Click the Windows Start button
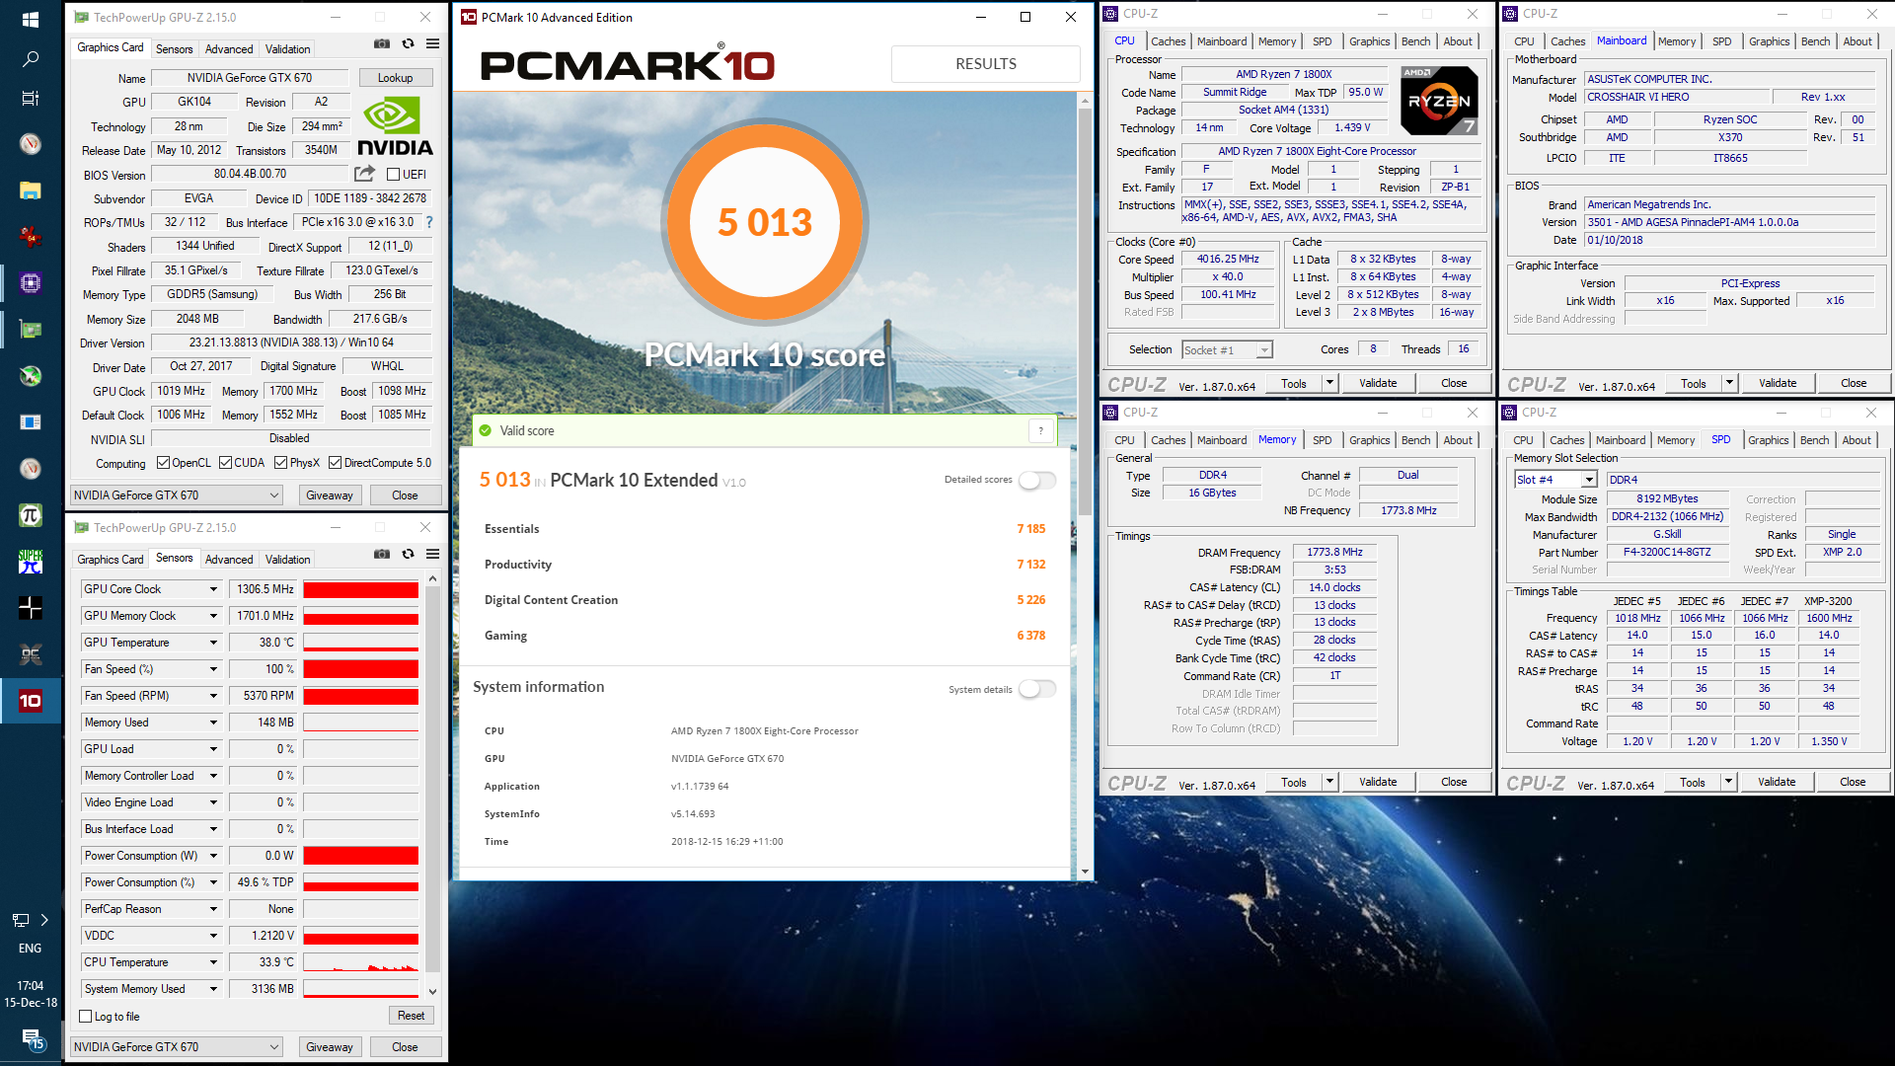Image resolution: width=1895 pixels, height=1066 pixels. pos(30,19)
